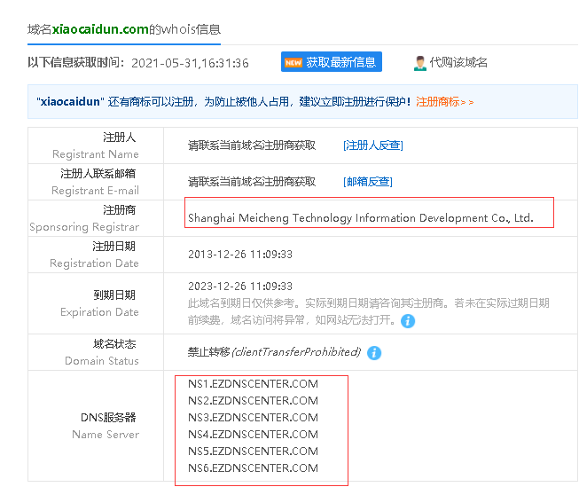
Task: Open the 邮箱反查 reverse lookup link
Action: pyautogui.click(x=367, y=181)
